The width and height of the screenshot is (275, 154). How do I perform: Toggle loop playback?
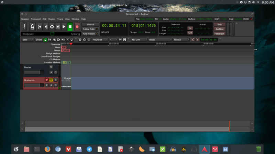[x=52, y=27]
